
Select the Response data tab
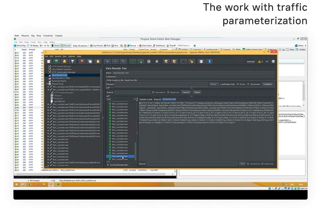[169, 99]
